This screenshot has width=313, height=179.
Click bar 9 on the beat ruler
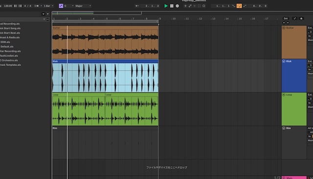[x=160, y=19]
